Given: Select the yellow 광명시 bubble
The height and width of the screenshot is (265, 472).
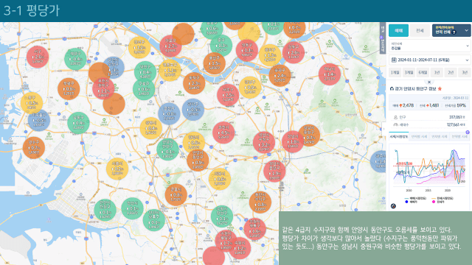Looking at the screenshot, I should [151, 128].
